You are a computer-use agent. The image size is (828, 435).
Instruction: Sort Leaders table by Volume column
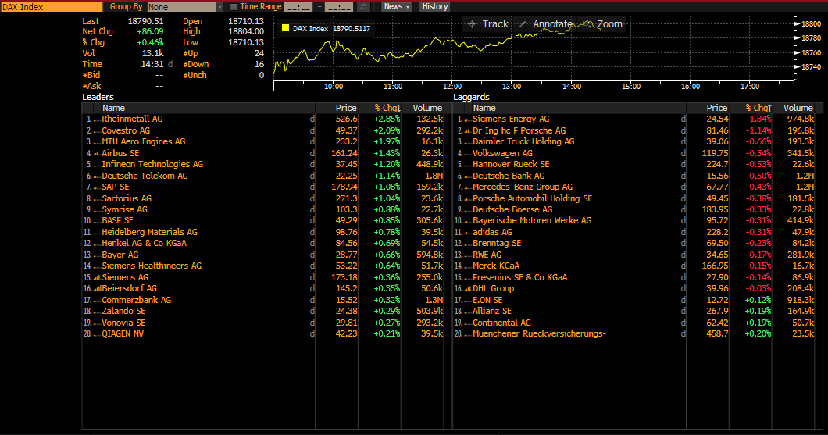click(427, 109)
